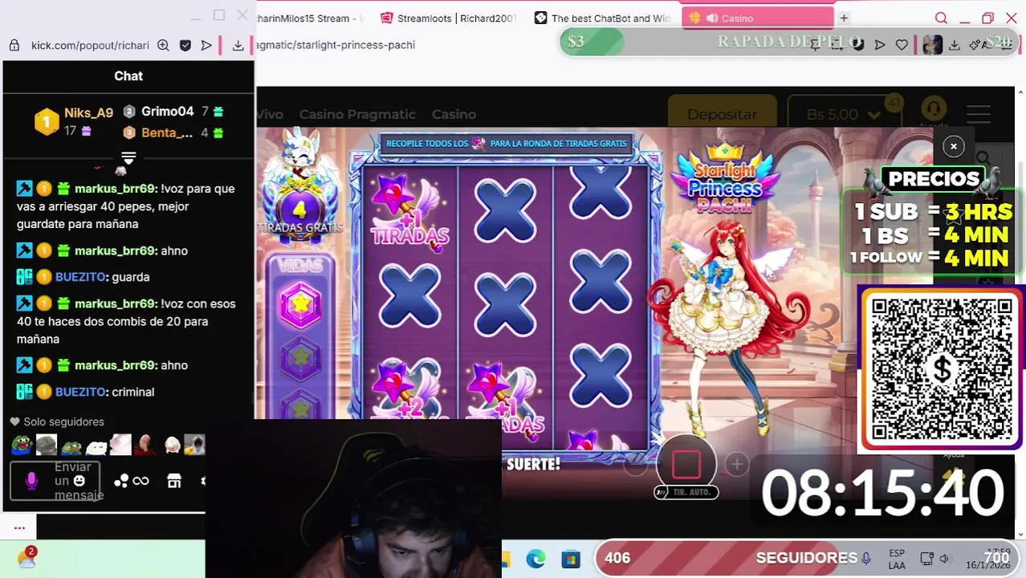The height and width of the screenshot is (578, 1026).
Task: Open Microsoft Edge from the taskbar
Action: click(535, 559)
